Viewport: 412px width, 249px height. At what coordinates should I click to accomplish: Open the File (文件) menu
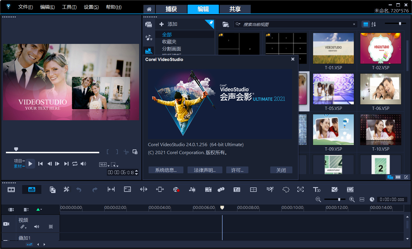pyautogui.click(x=26, y=7)
